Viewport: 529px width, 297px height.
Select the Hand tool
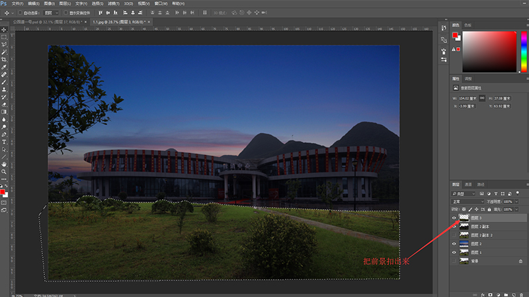pos(4,163)
